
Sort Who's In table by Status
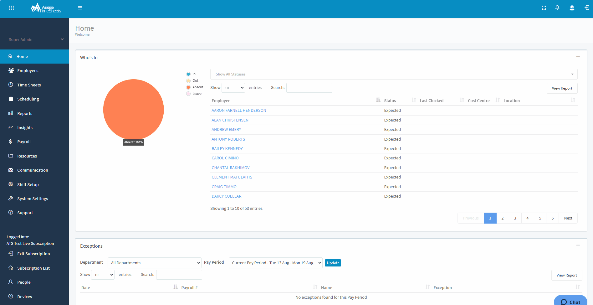400,101
